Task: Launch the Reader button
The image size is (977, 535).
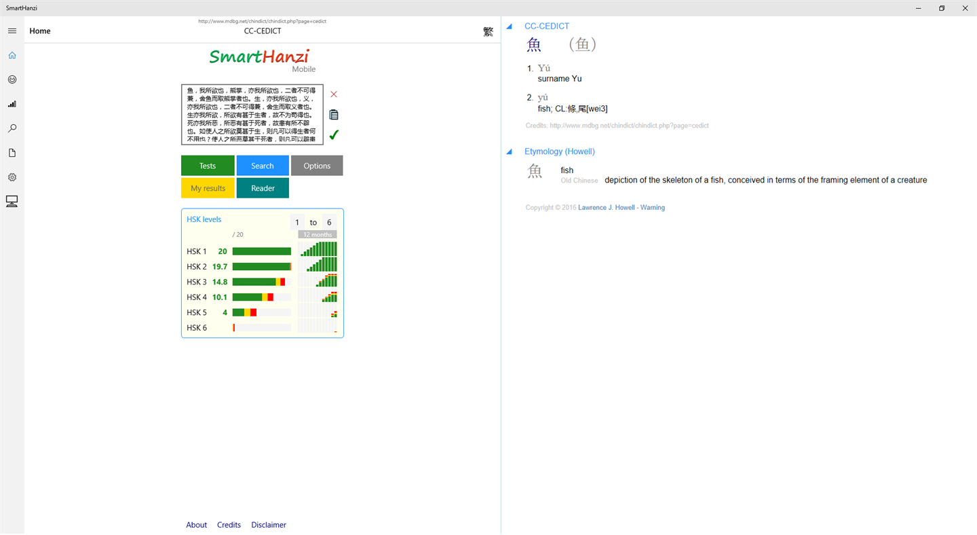Action: (x=263, y=188)
